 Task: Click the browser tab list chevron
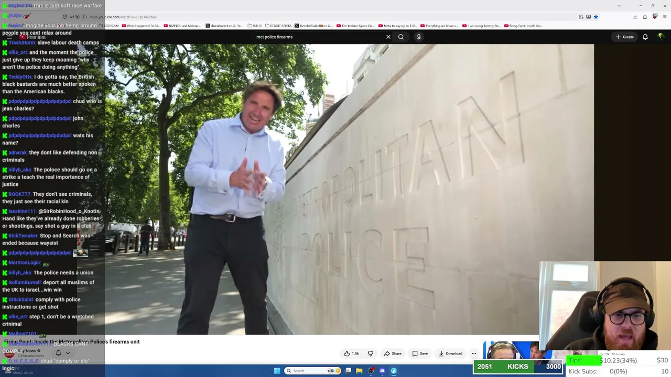click(619, 6)
